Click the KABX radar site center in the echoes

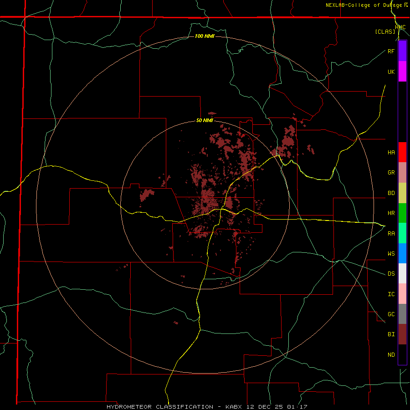point(205,205)
